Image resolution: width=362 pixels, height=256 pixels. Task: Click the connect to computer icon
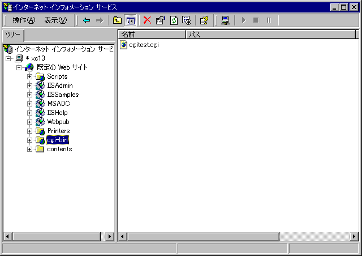click(x=225, y=20)
